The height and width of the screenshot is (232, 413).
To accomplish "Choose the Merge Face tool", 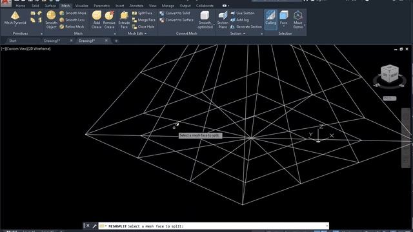I will (x=144, y=20).
